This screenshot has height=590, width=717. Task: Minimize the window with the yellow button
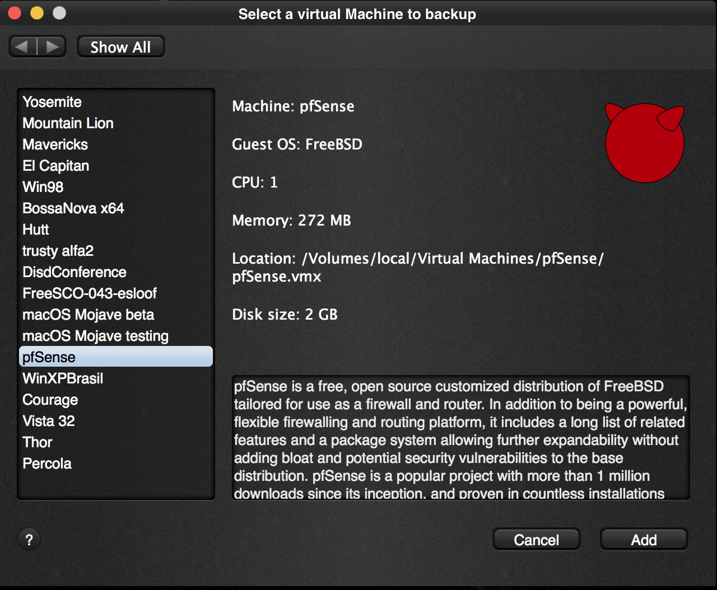pyautogui.click(x=37, y=13)
